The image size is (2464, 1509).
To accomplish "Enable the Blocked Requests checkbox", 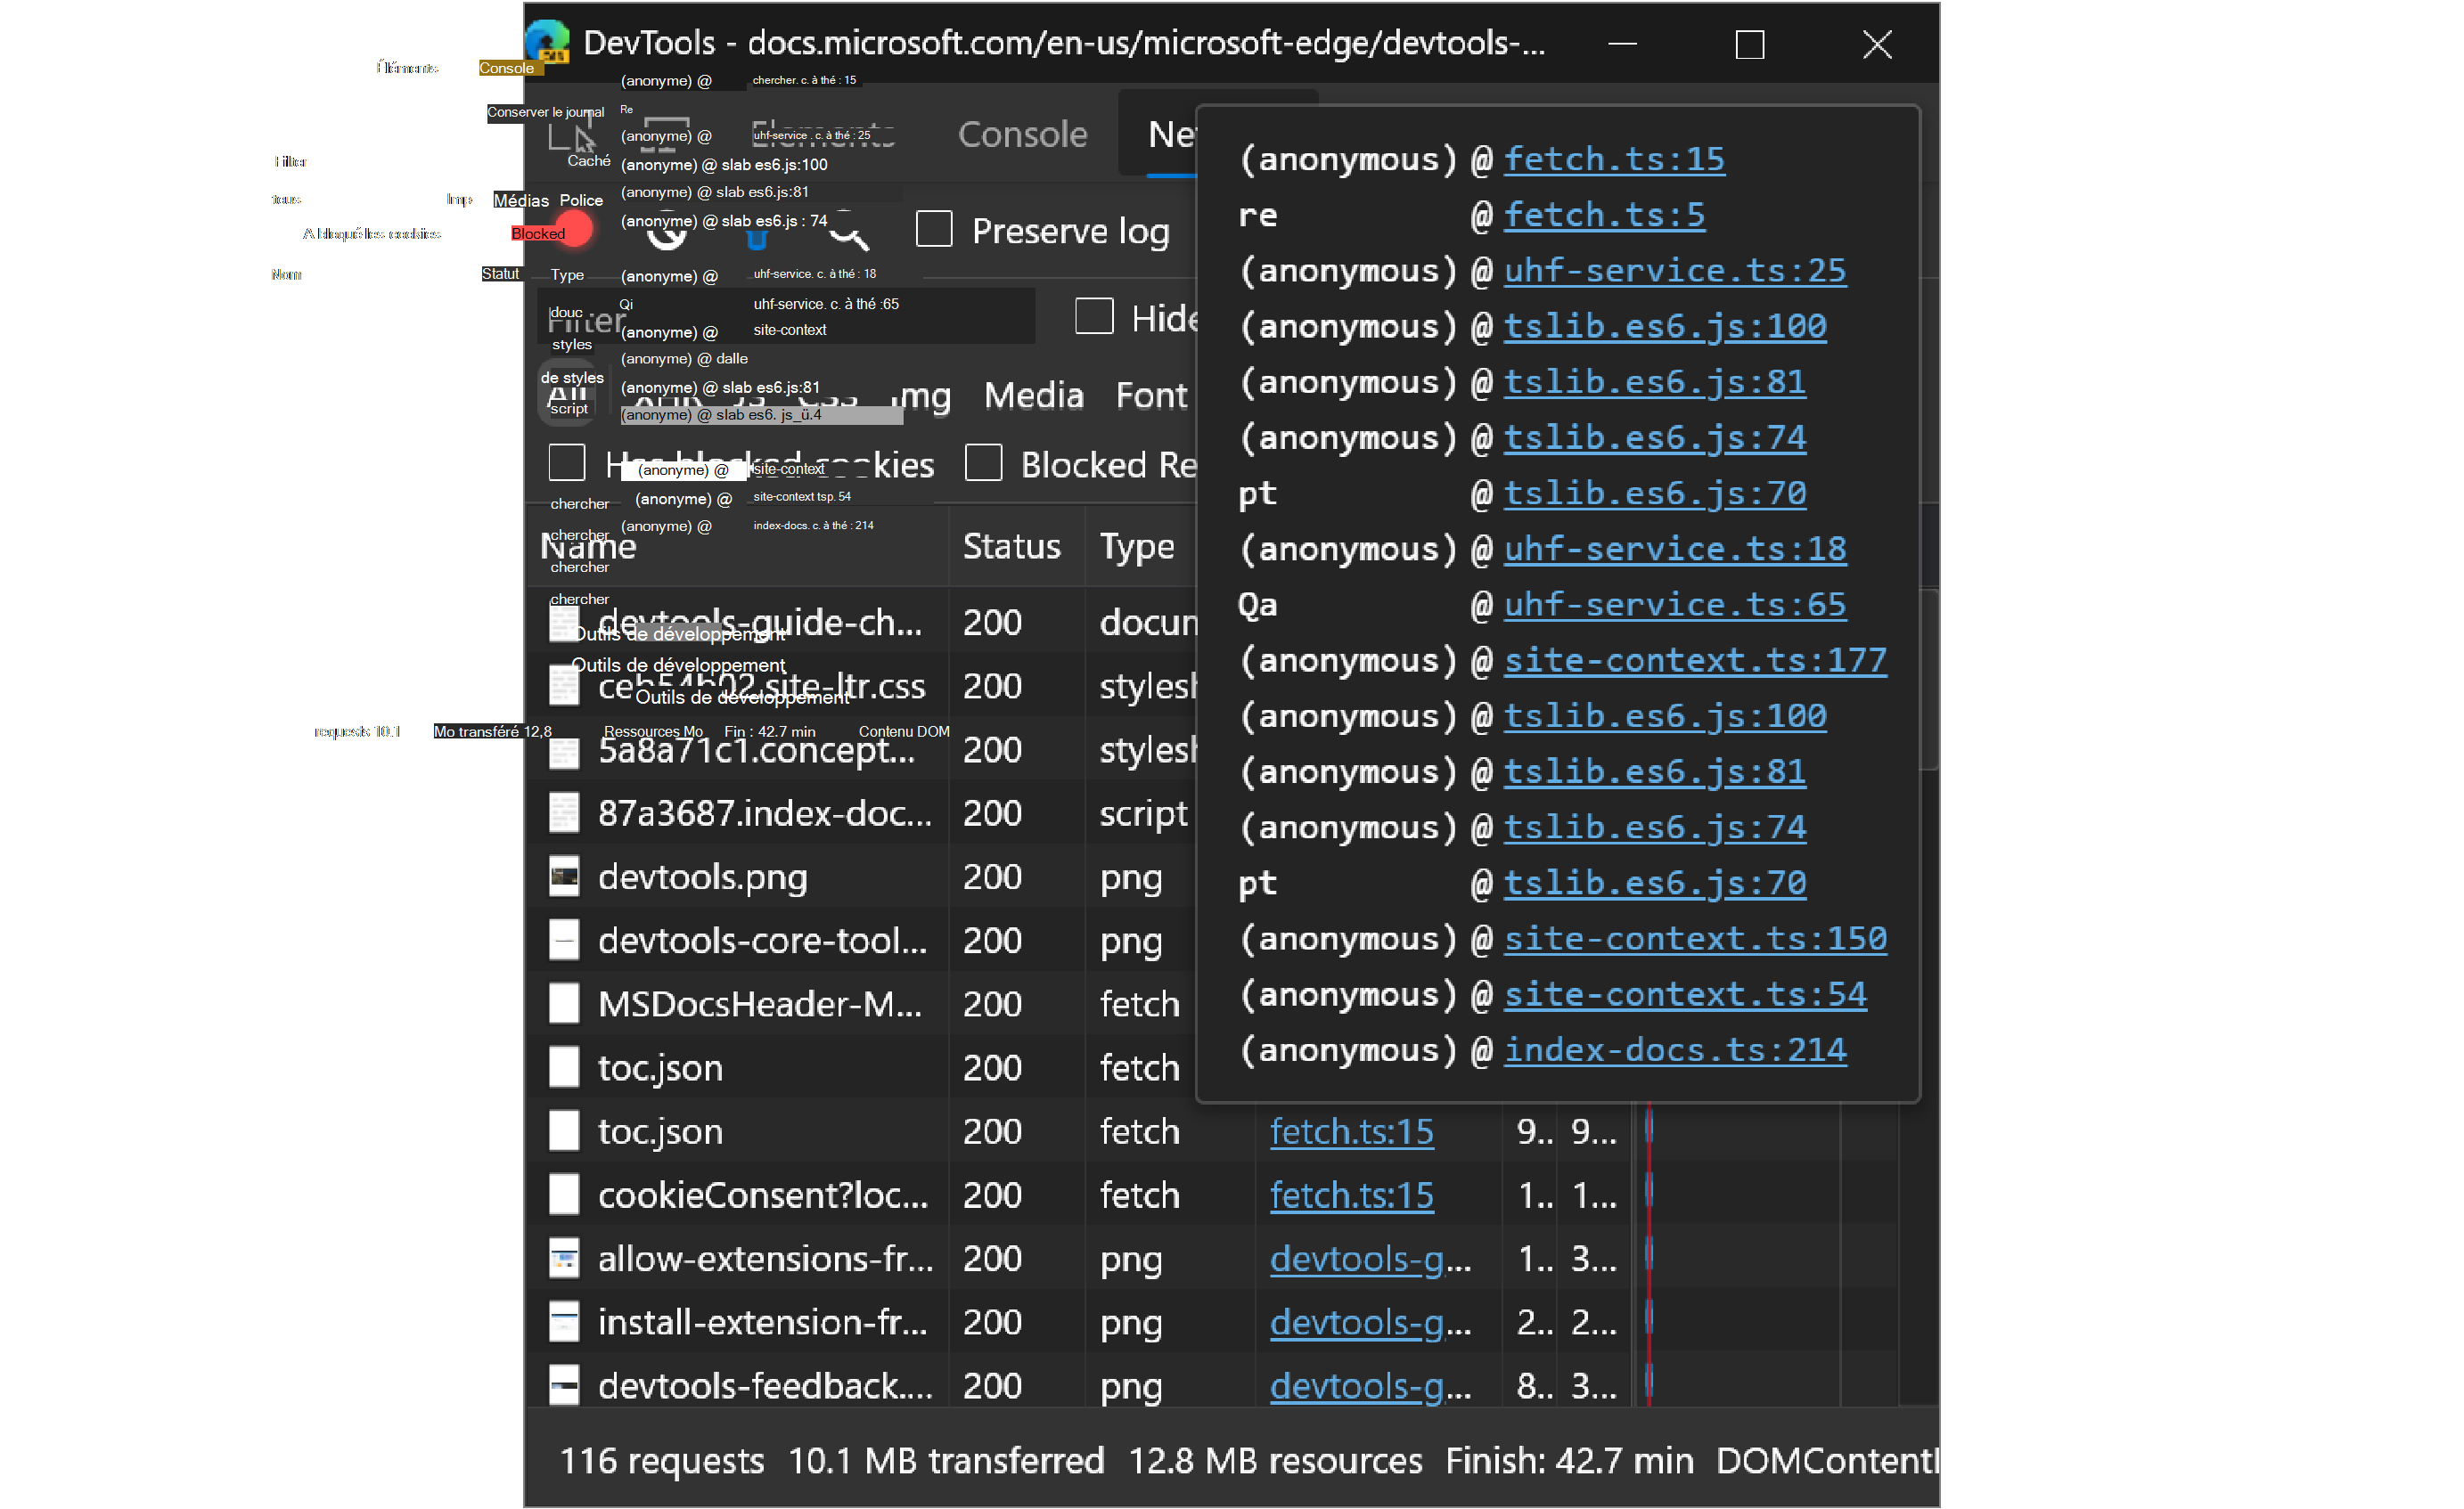I will point(984,461).
